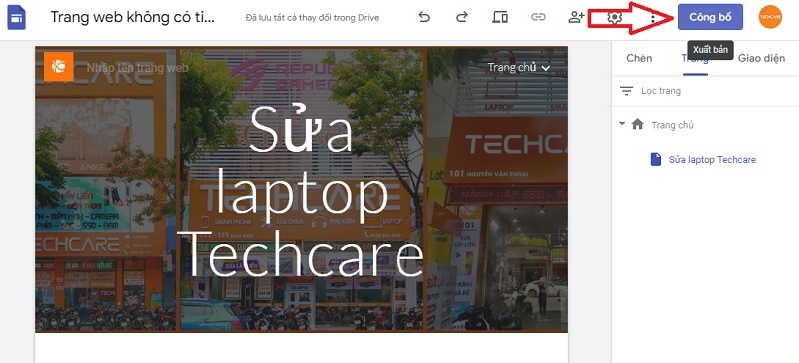Image resolution: width=799 pixels, height=363 pixels.
Task: Publish the site with Công bố
Action: (x=710, y=17)
